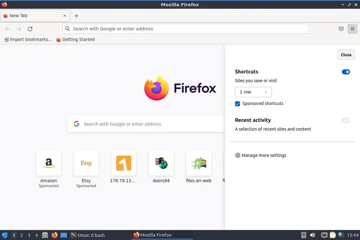The height and width of the screenshot is (240, 360).
Task: Click the network tray icon
Action: (x=324, y=235)
